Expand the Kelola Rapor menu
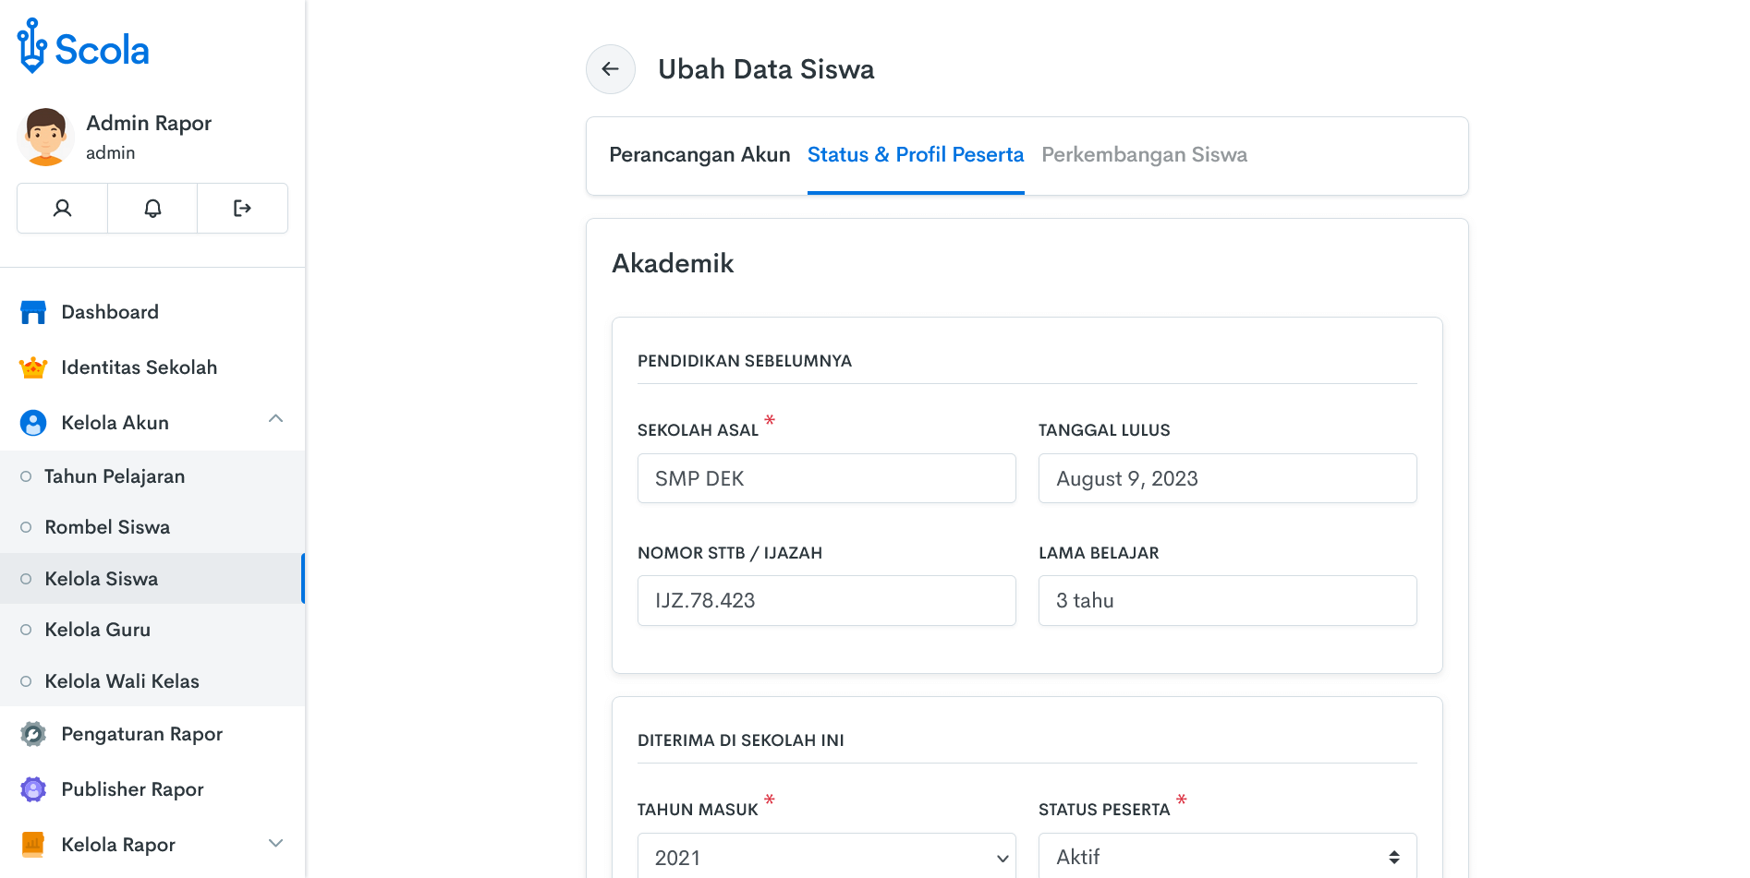This screenshot has height=878, width=1750. [275, 844]
